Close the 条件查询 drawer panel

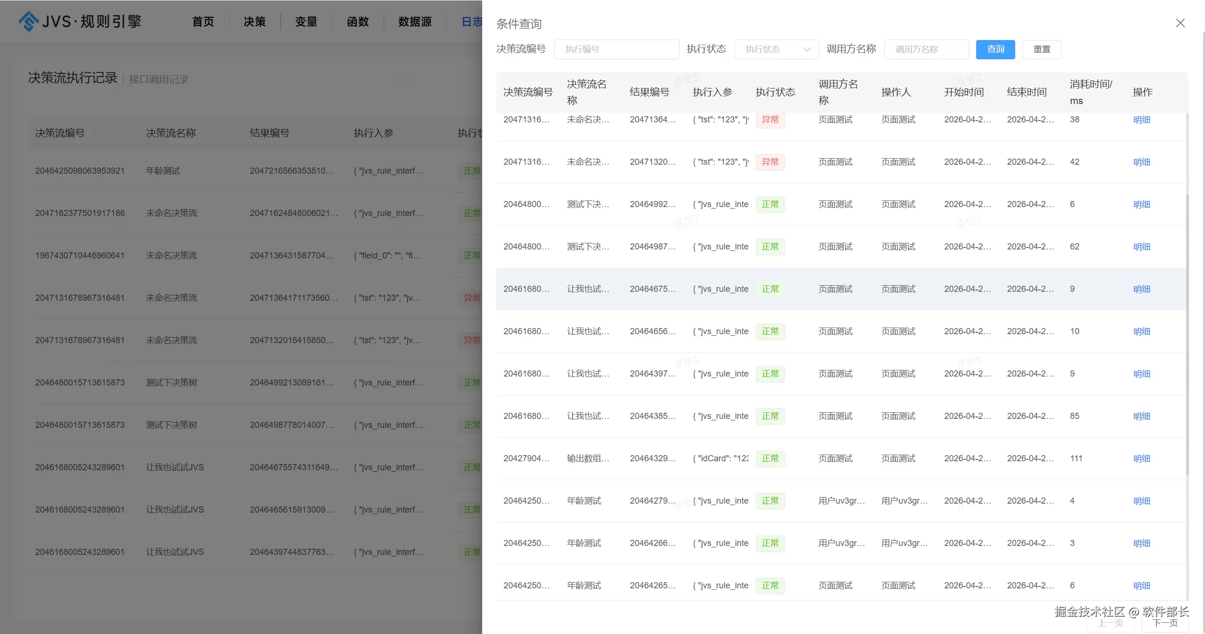[1180, 23]
